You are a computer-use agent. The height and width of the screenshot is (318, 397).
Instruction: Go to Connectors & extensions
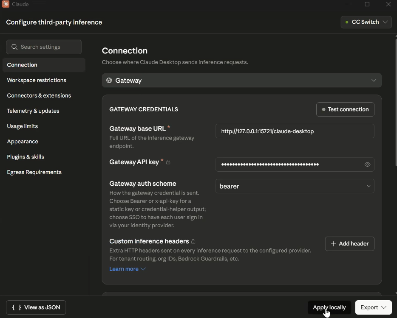pyautogui.click(x=44, y=95)
